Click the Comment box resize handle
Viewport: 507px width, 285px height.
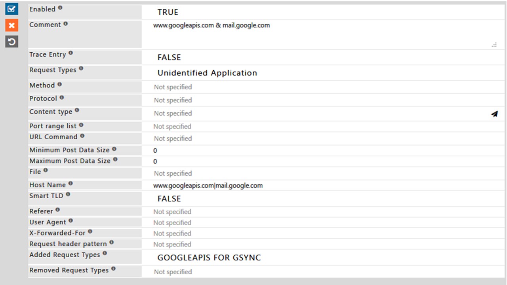tap(494, 45)
